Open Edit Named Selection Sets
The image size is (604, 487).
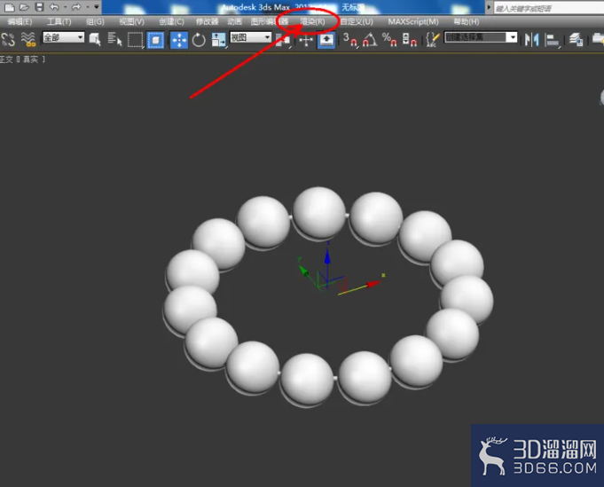tap(433, 40)
